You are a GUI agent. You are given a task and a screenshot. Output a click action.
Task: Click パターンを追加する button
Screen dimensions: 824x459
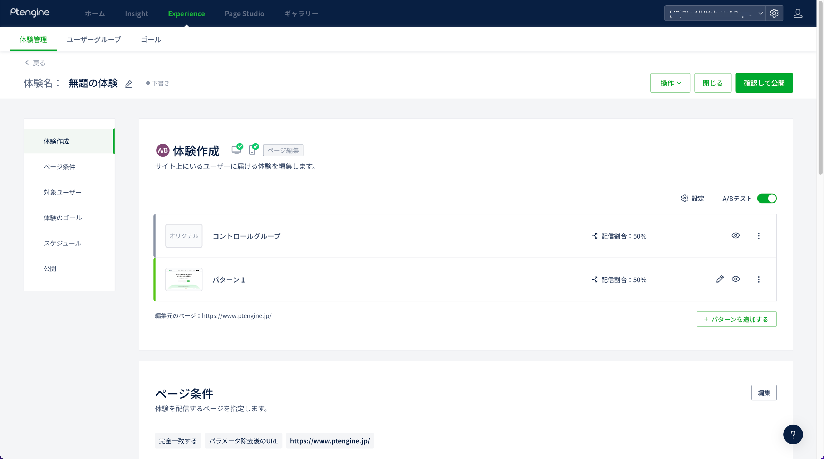pos(736,319)
